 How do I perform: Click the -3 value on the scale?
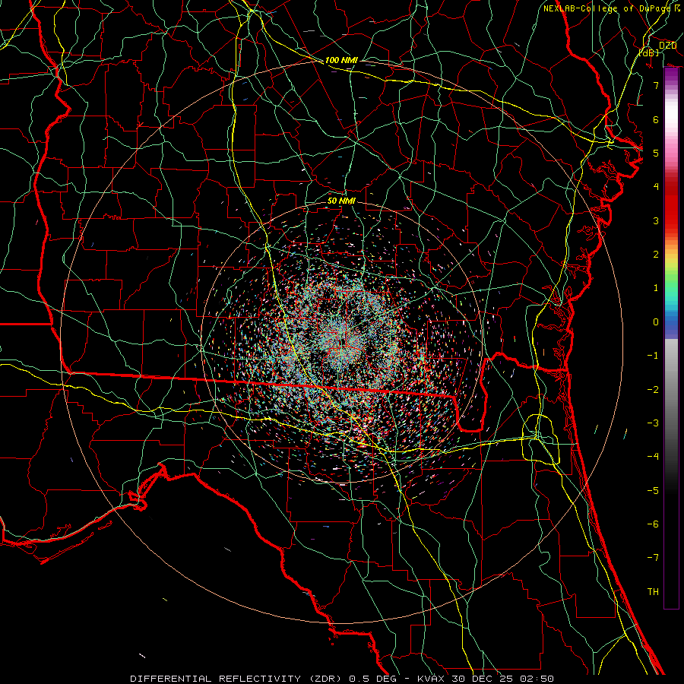click(653, 423)
